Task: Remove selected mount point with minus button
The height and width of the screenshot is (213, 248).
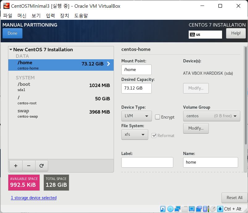Action: tap(29, 166)
